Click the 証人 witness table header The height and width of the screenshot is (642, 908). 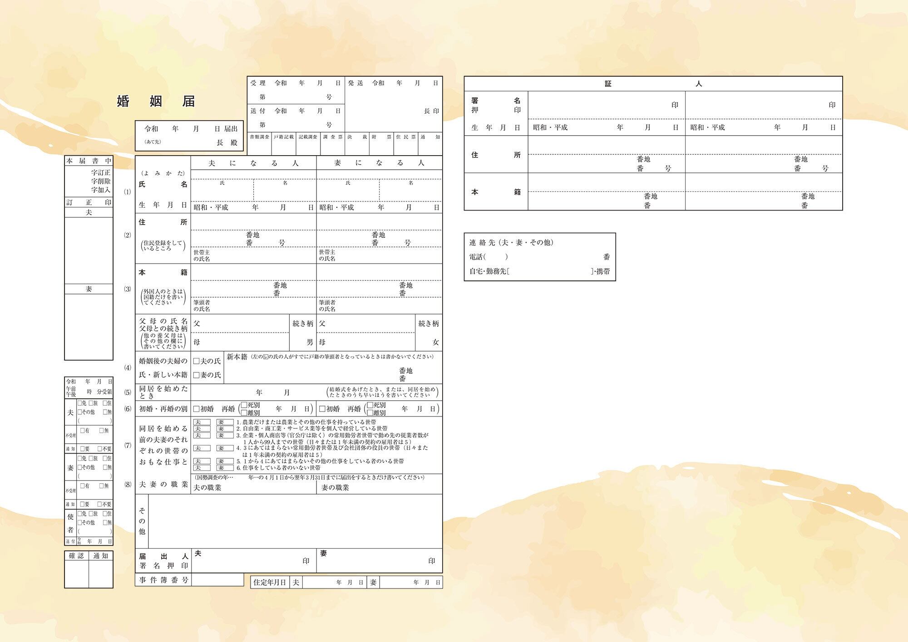coord(653,84)
